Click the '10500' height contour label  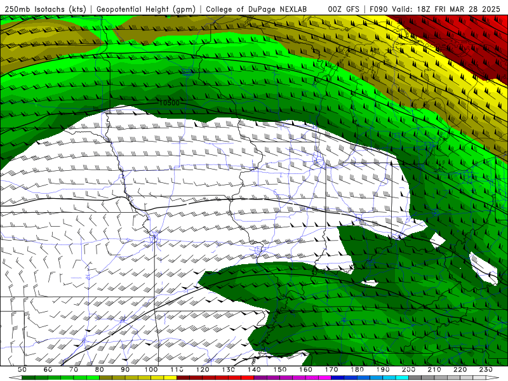pyautogui.click(x=169, y=103)
